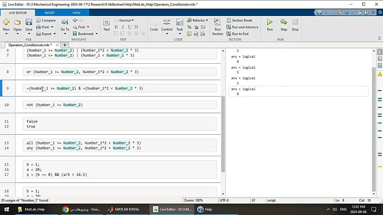
Task: Click the increase indent icon
Action: pos(196,34)
